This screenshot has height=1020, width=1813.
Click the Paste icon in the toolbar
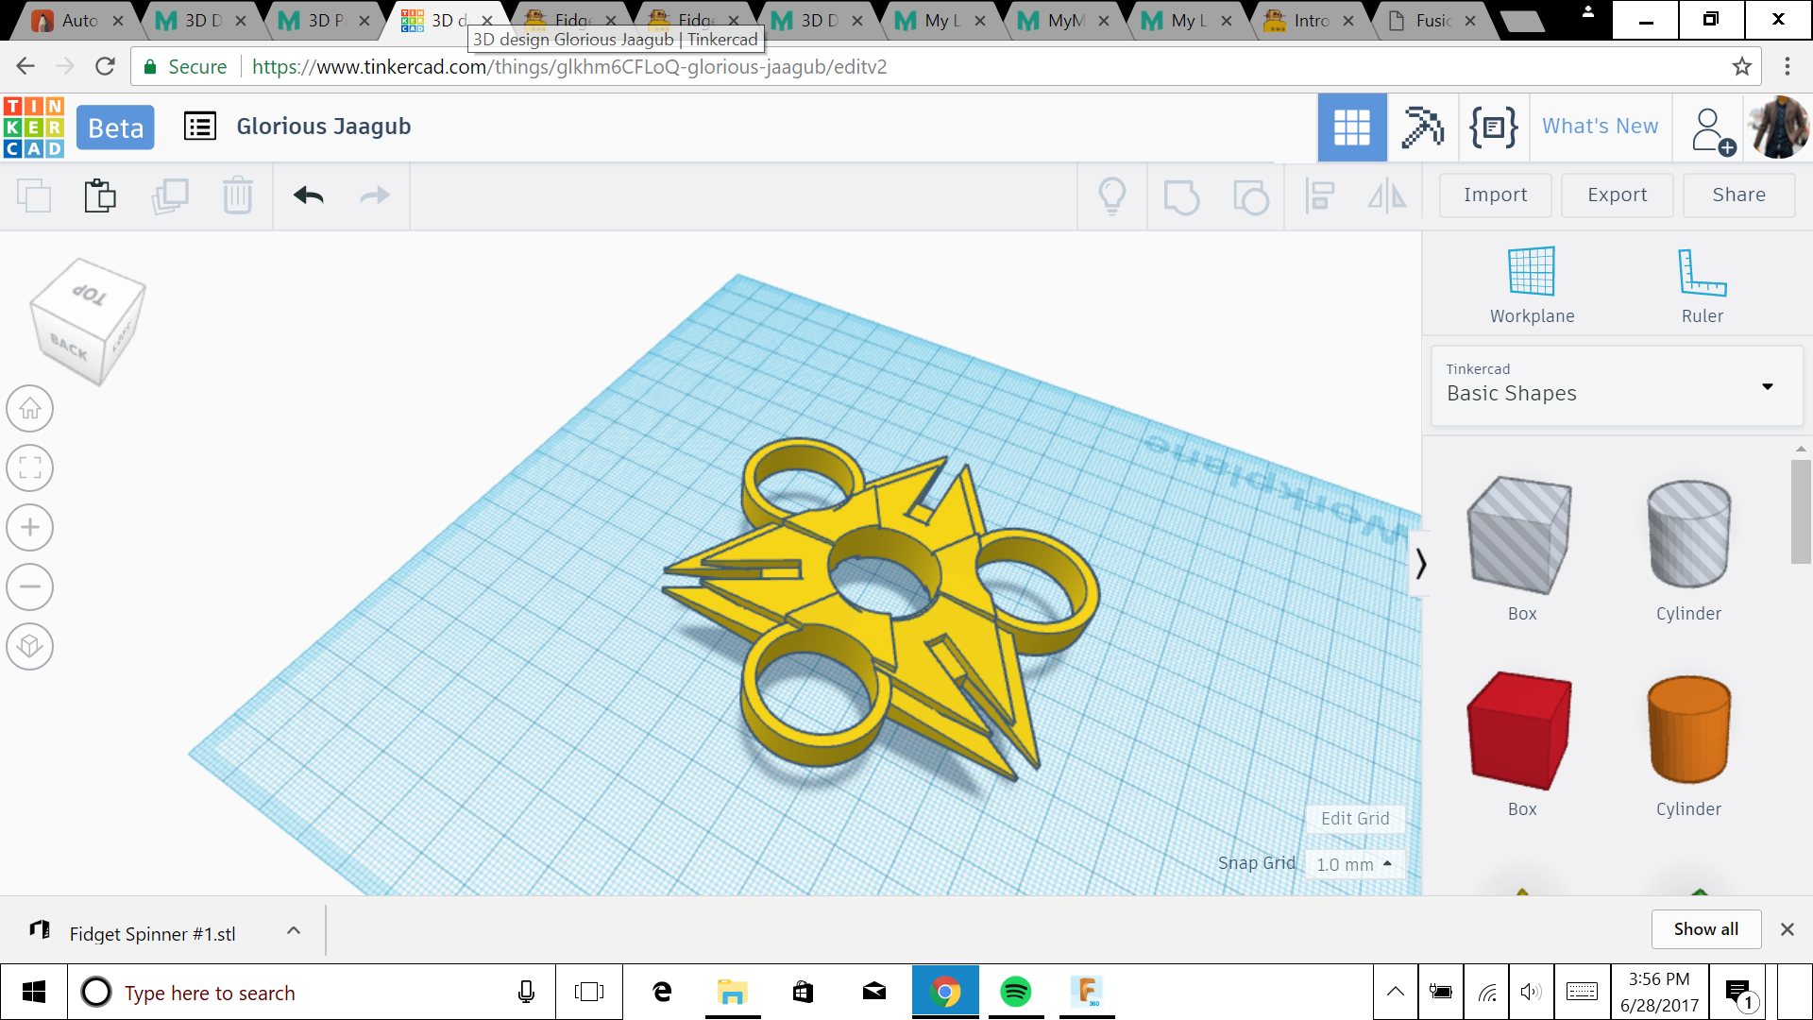[x=100, y=195]
